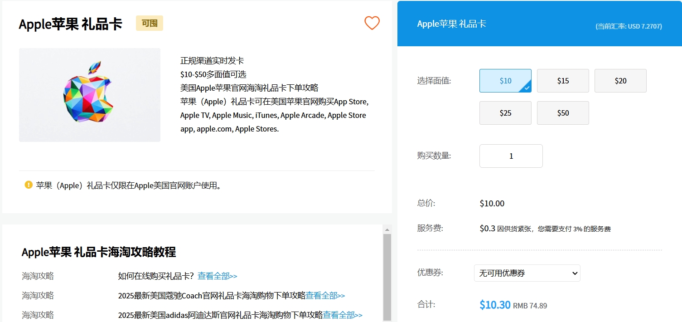The image size is (682, 322).
Task: Click the 选择面值 label
Action: [434, 81]
